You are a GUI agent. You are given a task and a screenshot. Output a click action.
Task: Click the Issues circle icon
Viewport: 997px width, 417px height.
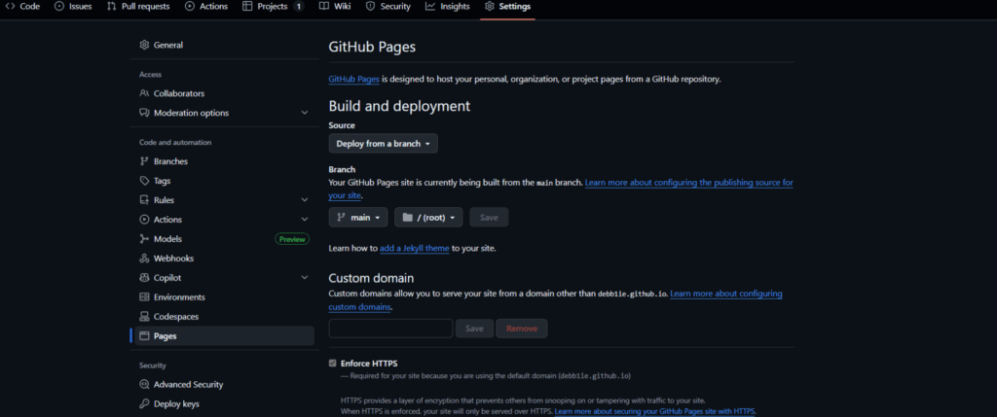(59, 7)
